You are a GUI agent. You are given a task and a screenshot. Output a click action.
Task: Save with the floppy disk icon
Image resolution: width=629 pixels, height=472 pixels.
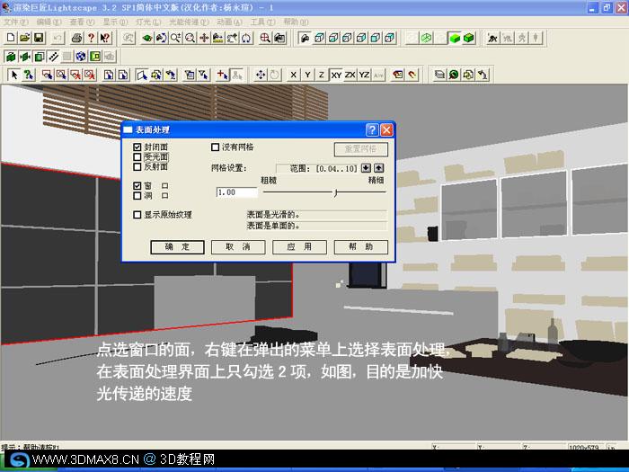39,38
